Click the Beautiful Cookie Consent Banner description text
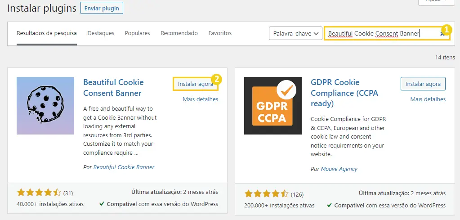Image resolution: width=460 pixels, height=220 pixels. point(120,131)
